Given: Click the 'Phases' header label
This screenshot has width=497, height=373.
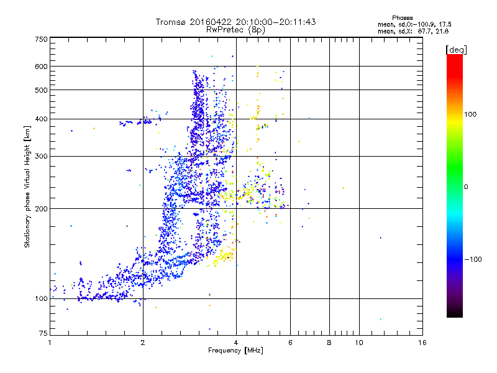Looking at the screenshot, I should point(402,18).
